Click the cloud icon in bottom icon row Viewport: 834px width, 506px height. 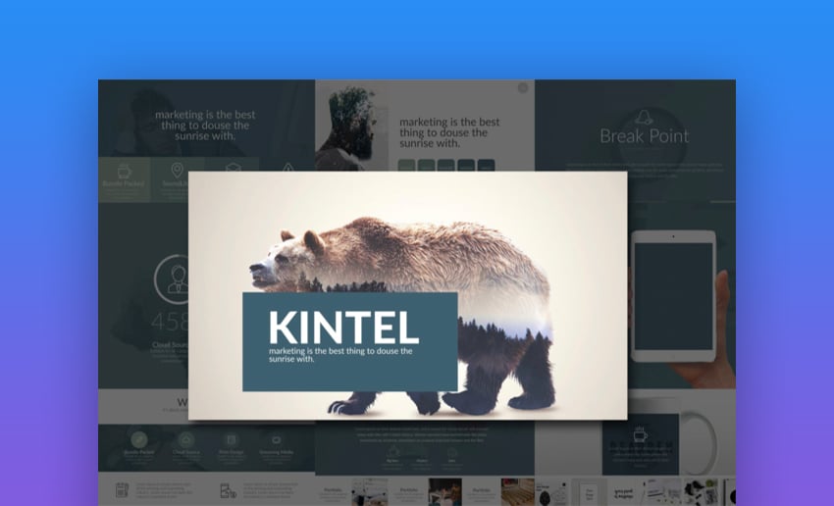click(x=186, y=439)
